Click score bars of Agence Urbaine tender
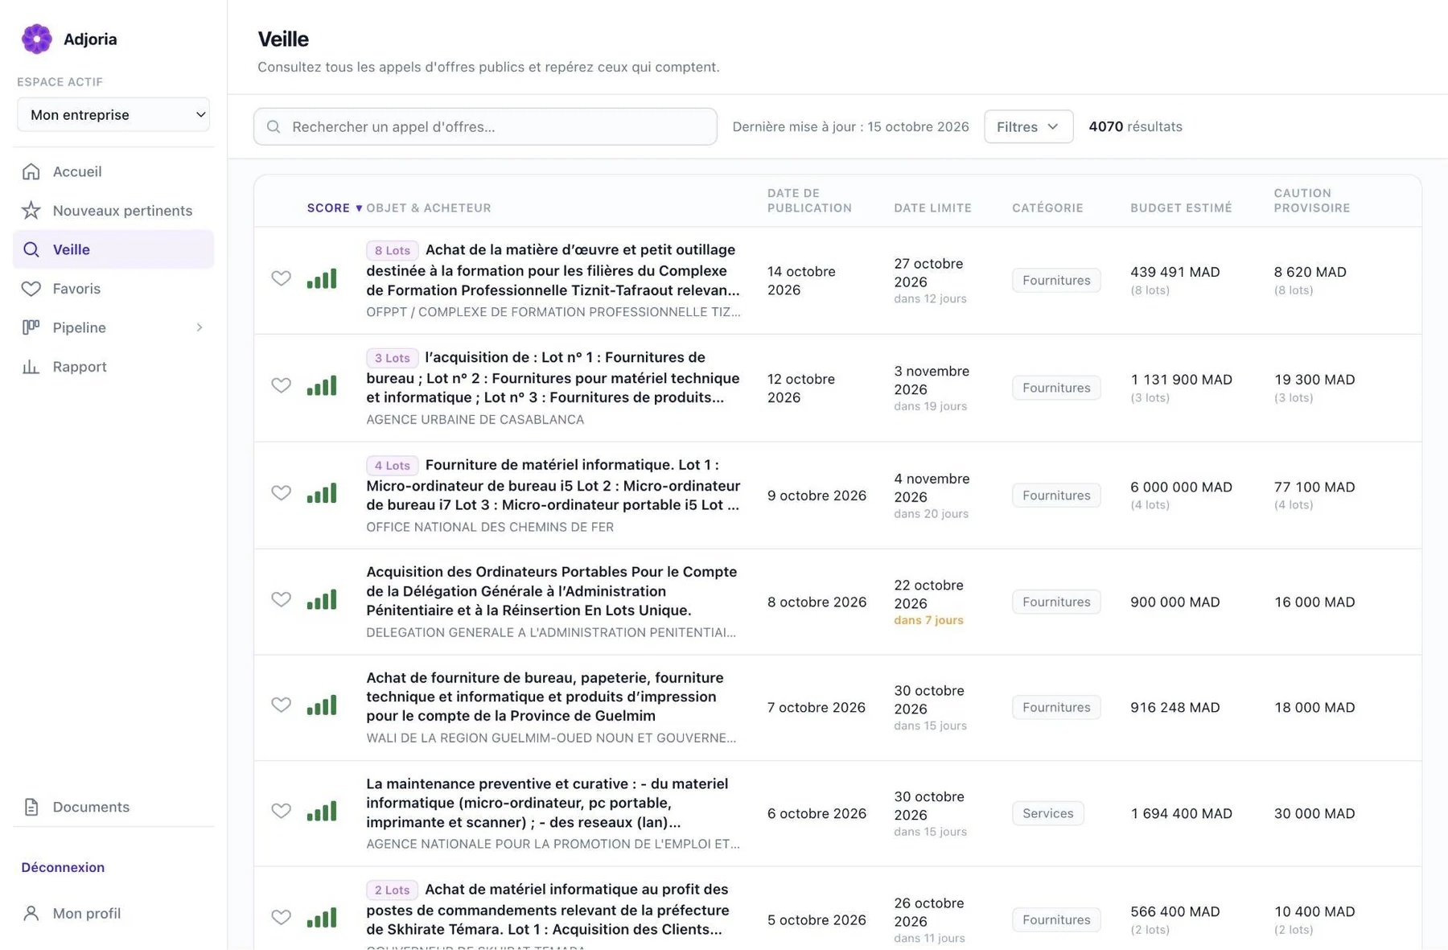The image size is (1448, 950). (x=322, y=385)
